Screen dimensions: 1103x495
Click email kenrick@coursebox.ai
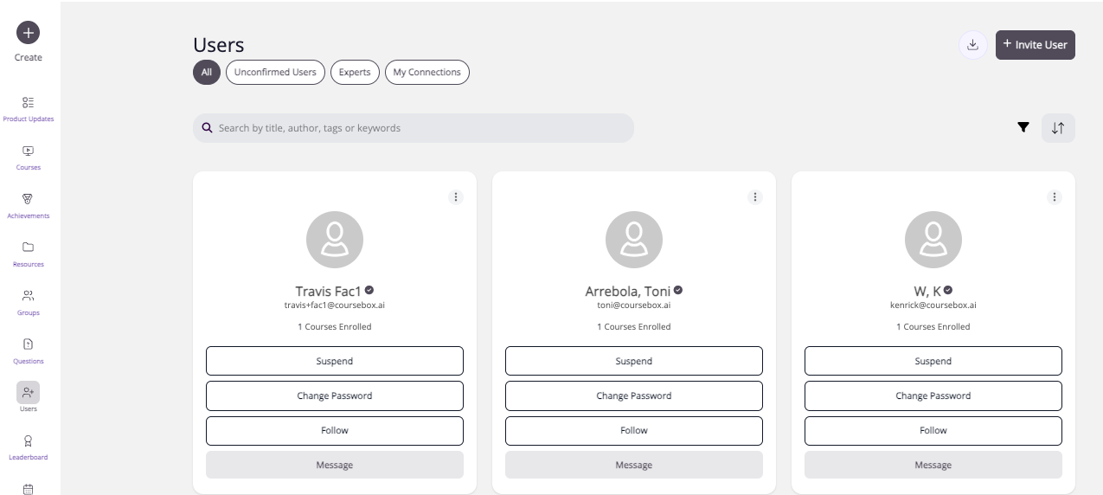pyautogui.click(x=933, y=305)
